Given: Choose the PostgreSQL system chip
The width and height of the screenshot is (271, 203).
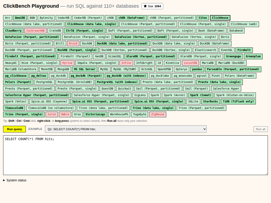Looking at the screenshot, I should coord(44,82).
